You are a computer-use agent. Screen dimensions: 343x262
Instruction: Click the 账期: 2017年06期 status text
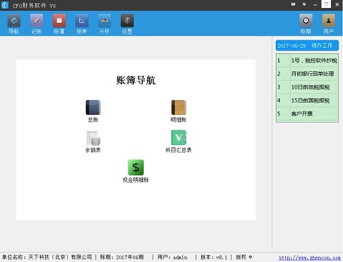pyautogui.click(x=122, y=257)
